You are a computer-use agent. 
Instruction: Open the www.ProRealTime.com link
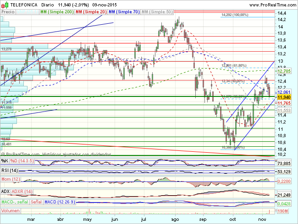[x=273, y=5]
